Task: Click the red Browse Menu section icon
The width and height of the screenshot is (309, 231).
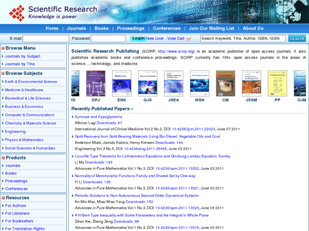Action: (3, 48)
